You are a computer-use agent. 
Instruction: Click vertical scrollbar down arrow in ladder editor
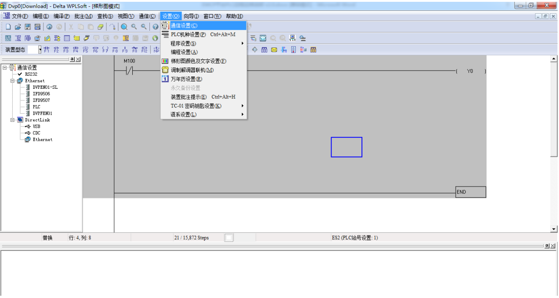pyautogui.click(x=554, y=229)
